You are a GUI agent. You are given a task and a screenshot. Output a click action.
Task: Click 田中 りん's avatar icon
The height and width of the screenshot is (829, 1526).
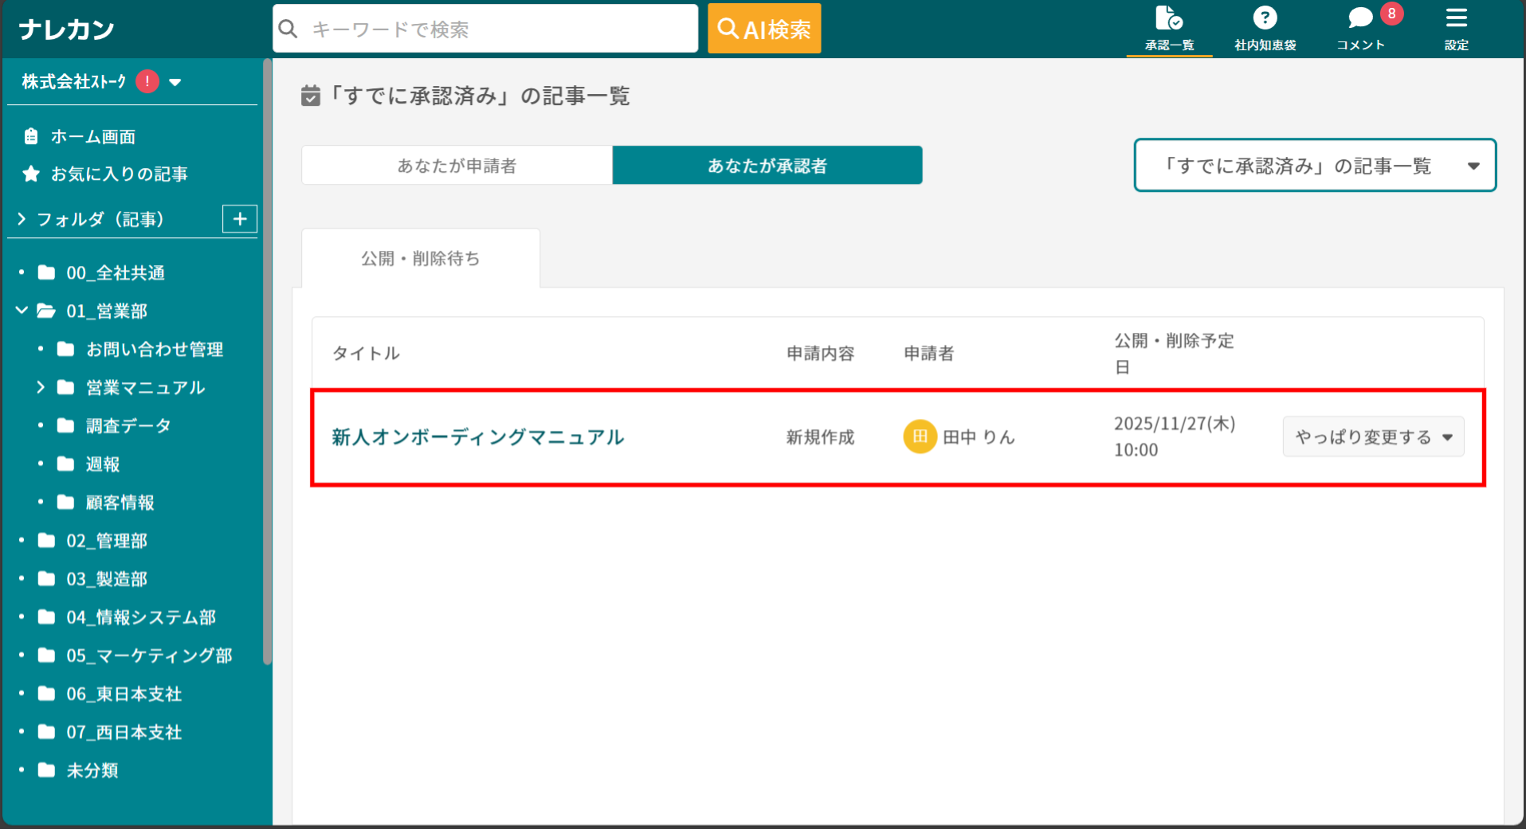click(x=920, y=436)
